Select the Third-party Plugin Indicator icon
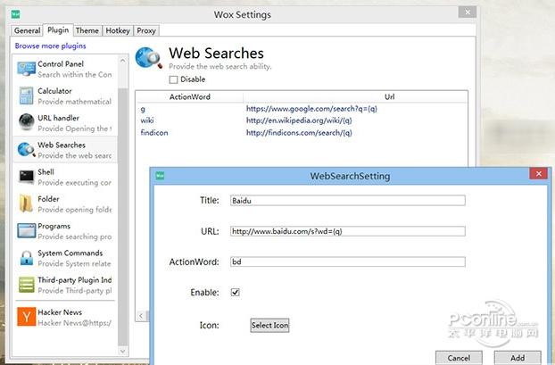 tap(27, 285)
